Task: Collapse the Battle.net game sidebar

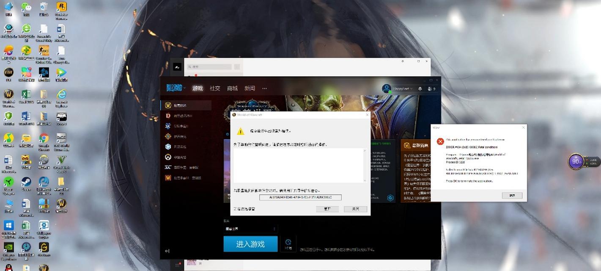Action: 167,251
